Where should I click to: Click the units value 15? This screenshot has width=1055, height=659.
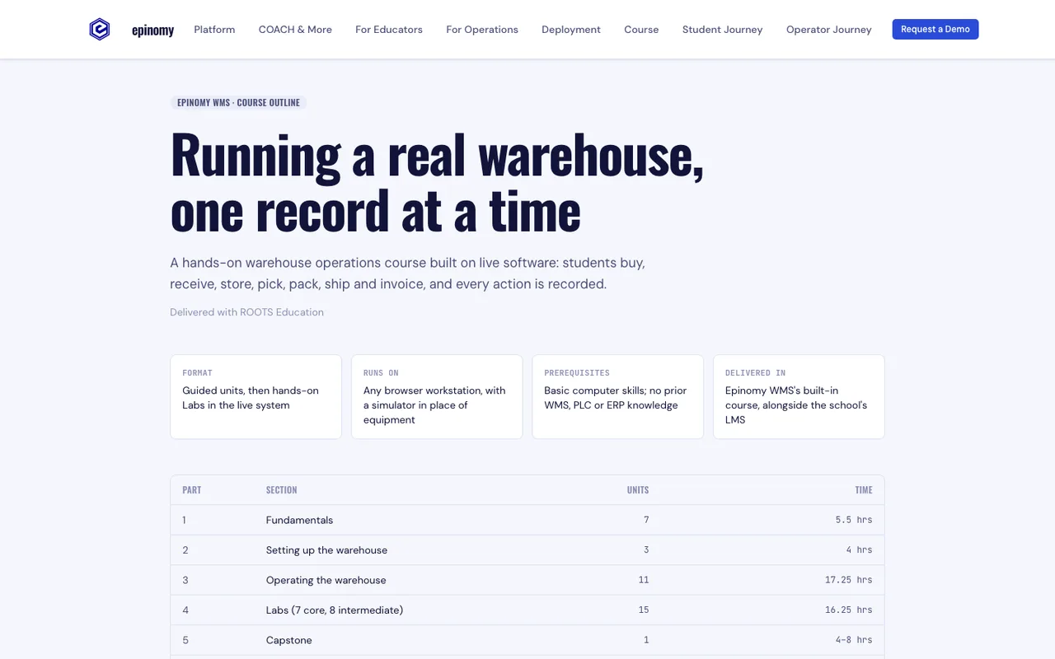click(x=644, y=610)
